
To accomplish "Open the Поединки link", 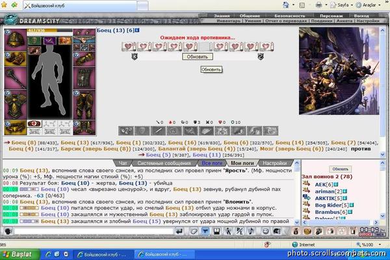I will [321, 21].
